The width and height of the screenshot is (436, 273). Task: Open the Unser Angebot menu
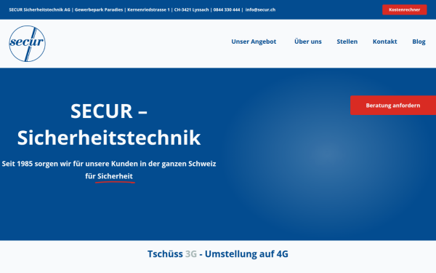(254, 41)
